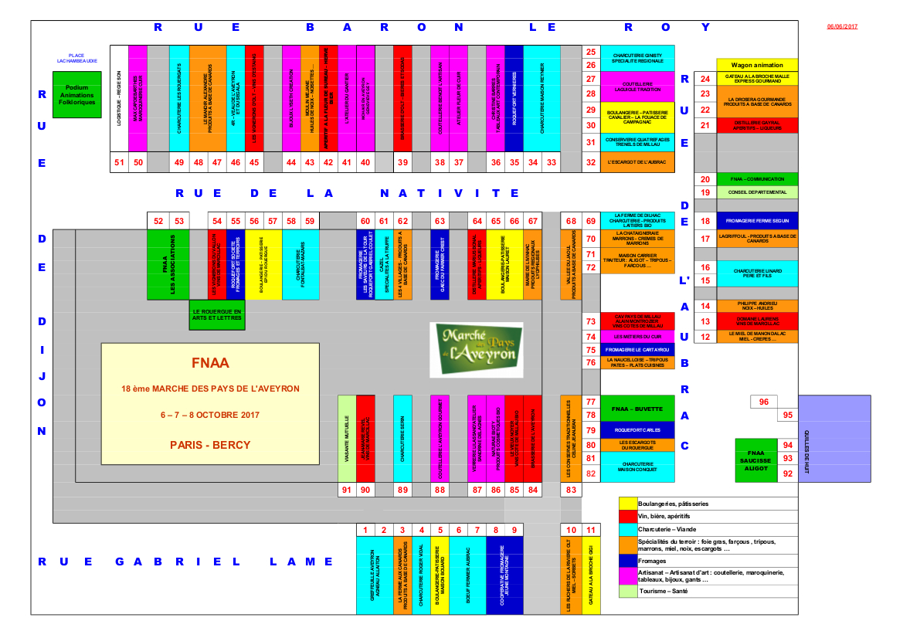The width and height of the screenshot is (903, 638).
Task: Click the yellow Wagon animation header
Action: tap(757, 65)
